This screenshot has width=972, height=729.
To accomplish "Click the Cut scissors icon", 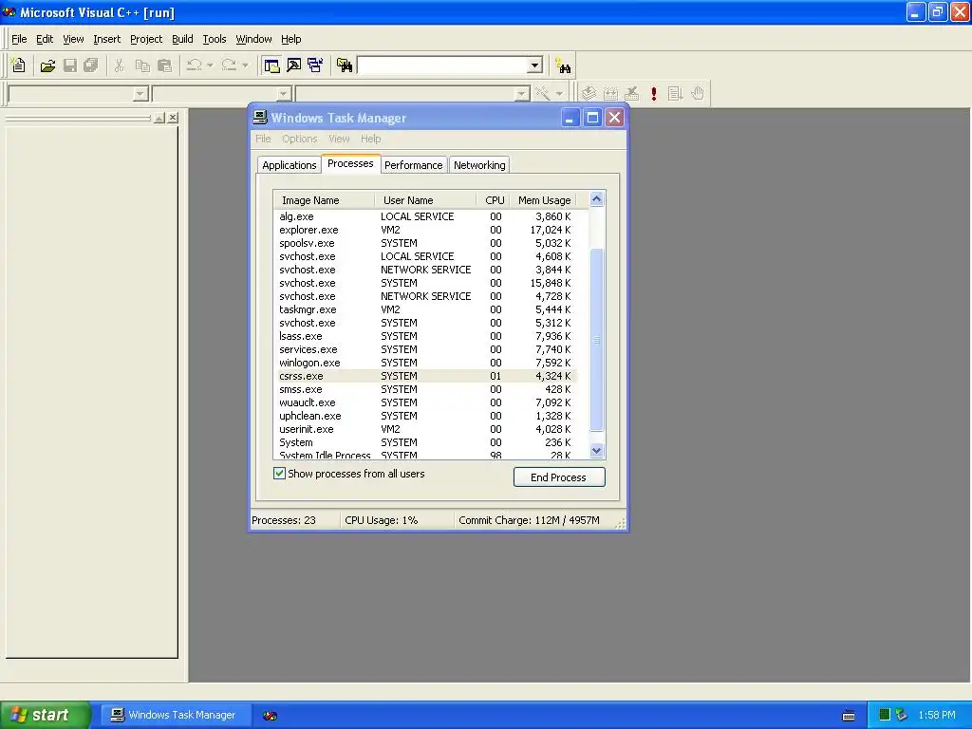I will 119,65.
